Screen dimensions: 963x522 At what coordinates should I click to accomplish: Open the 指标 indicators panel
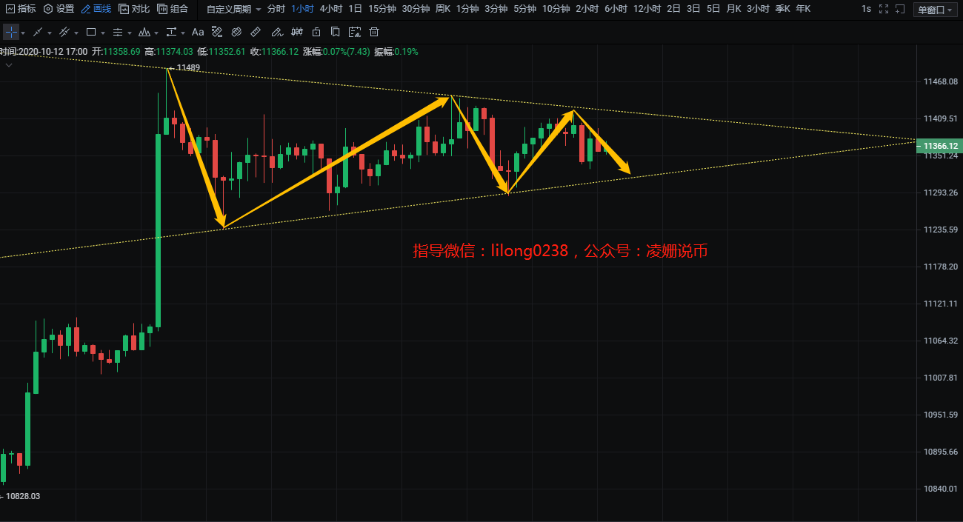[x=21, y=9]
